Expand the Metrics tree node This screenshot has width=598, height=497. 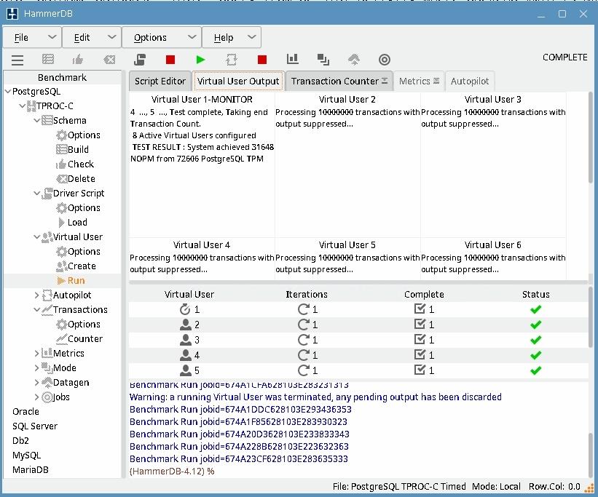point(37,354)
